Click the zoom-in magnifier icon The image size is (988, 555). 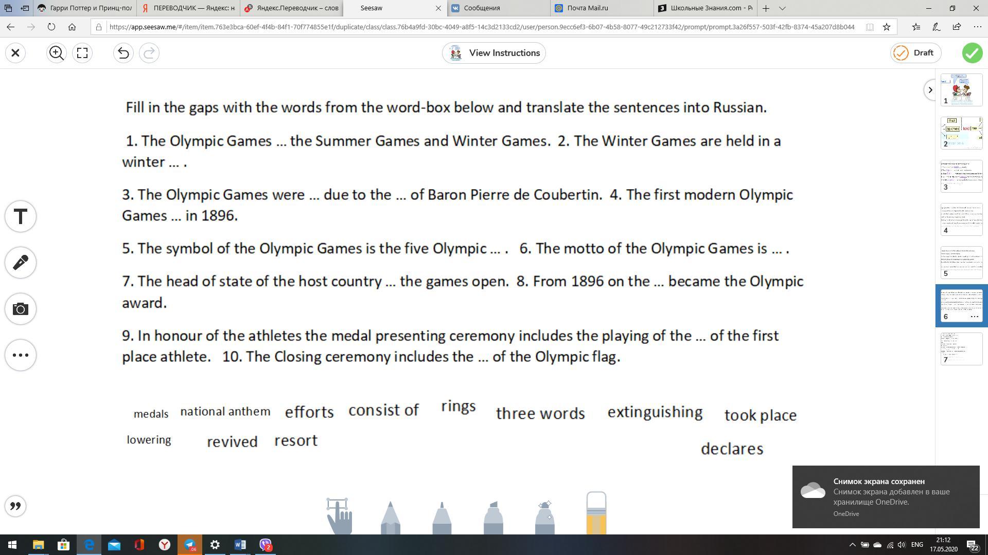pyautogui.click(x=57, y=53)
